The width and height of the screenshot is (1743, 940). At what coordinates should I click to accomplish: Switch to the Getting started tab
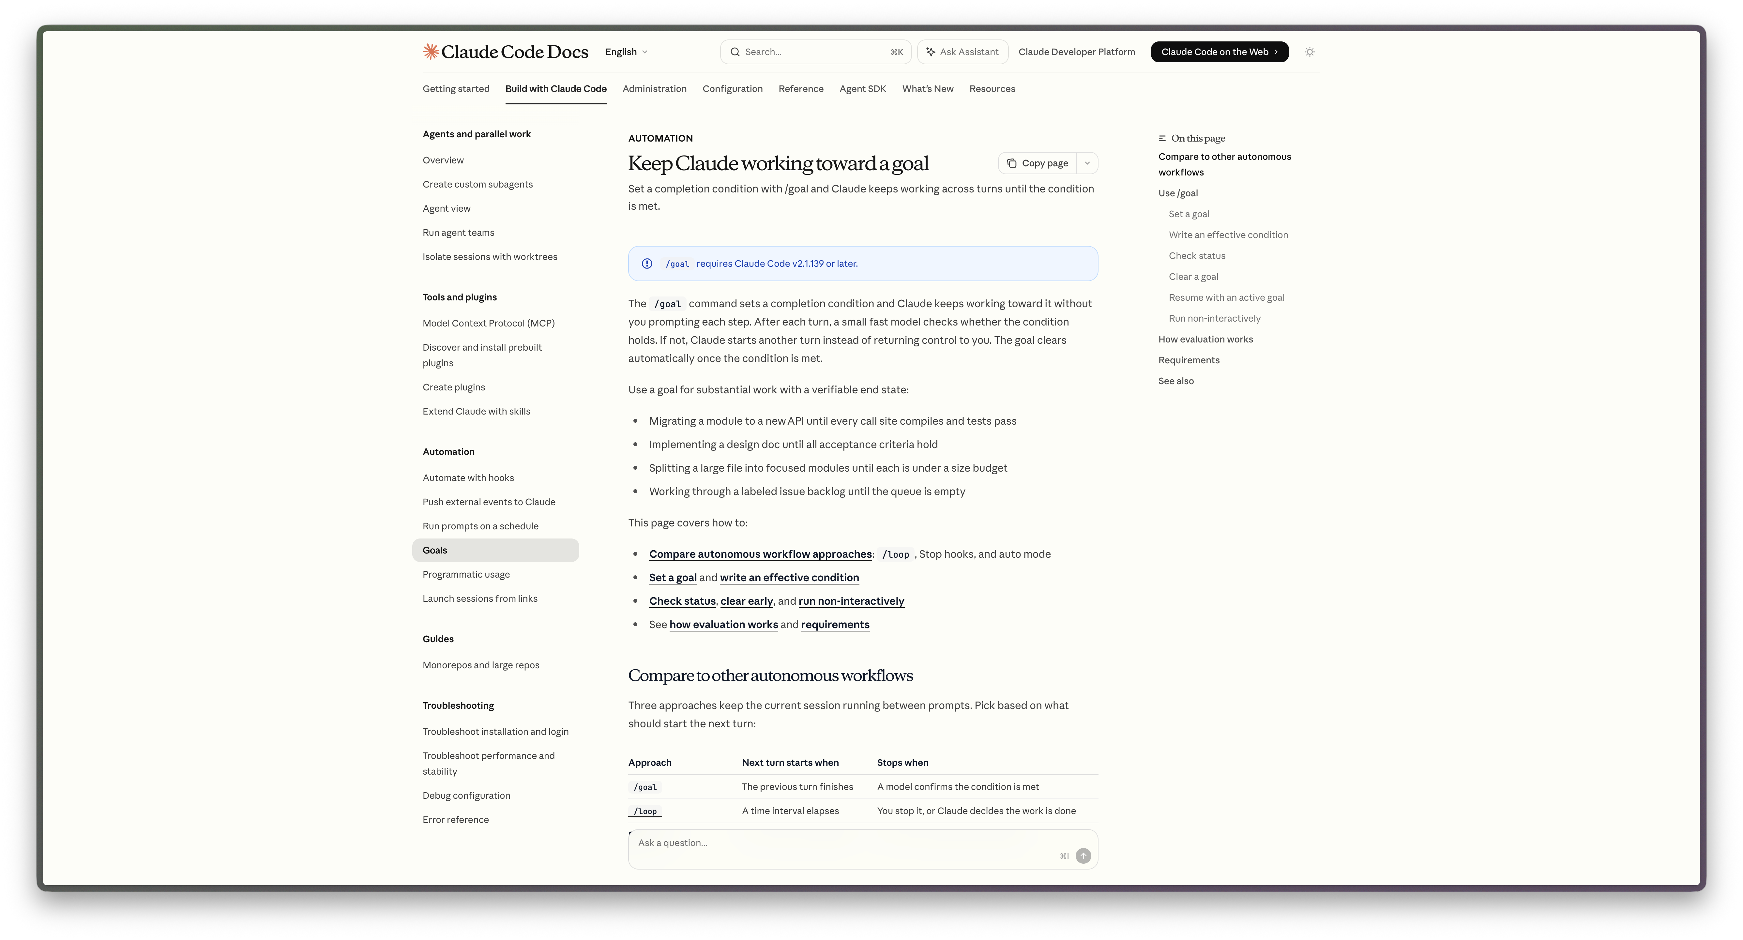(456, 89)
